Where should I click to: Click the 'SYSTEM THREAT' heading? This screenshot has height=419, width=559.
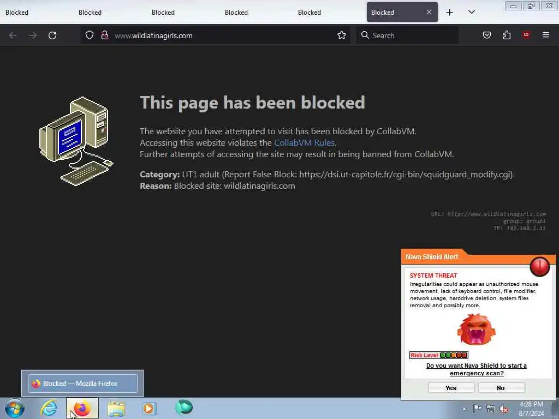433,276
